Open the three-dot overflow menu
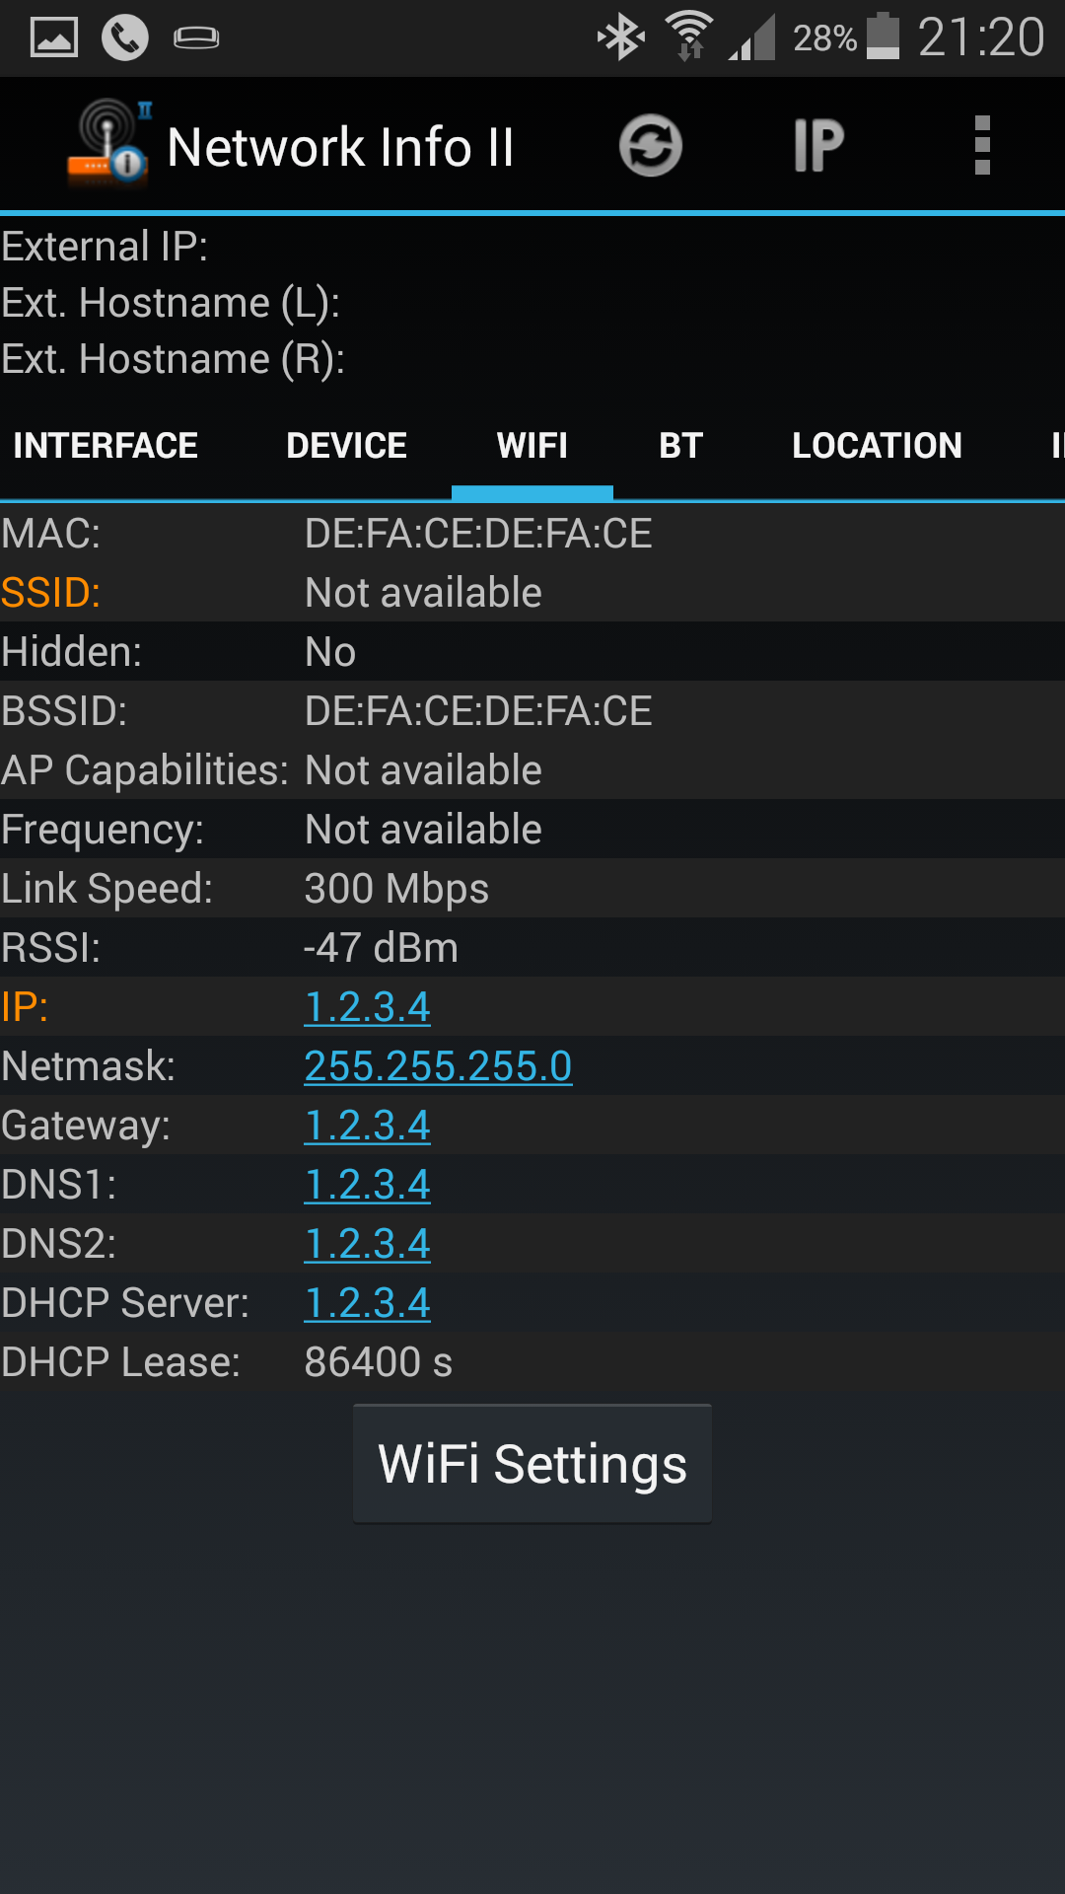1065x1894 pixels. coord(982,146)
